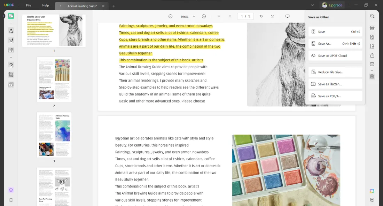The width and height of the screenshot is (383, 206).
Task: Open the search magnifier icon
Action: (372, 16)
